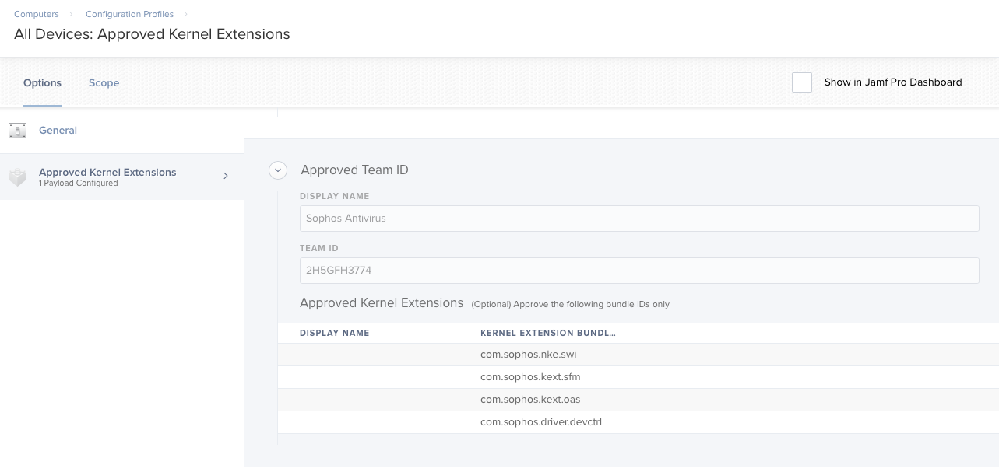The height and width of the screenshot is (472, 999).
Task: Select General in the payload sidebar
Action: pos(121,131)
